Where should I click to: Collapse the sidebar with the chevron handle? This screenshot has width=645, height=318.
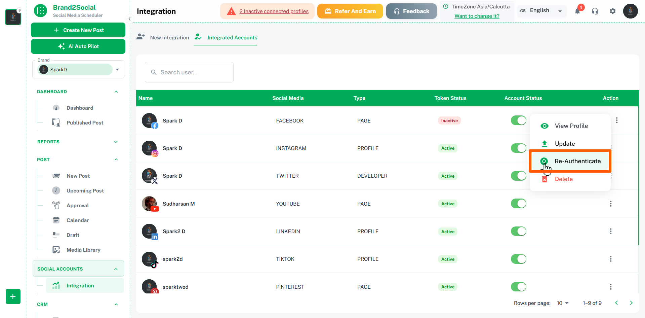tap(129, 19)
